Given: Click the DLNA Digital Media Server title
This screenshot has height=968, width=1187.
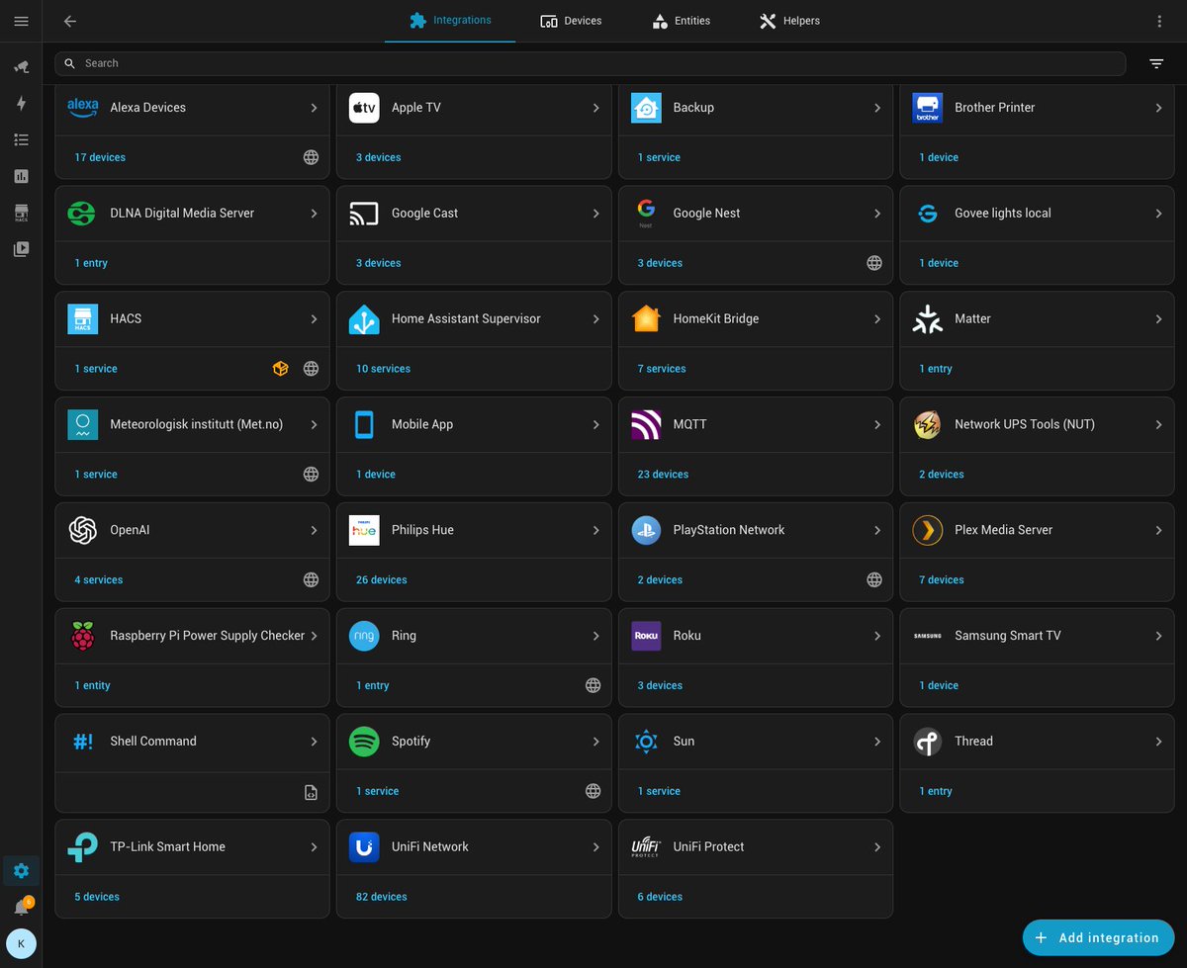Looking at the screenshot, I should coord(182,214).
